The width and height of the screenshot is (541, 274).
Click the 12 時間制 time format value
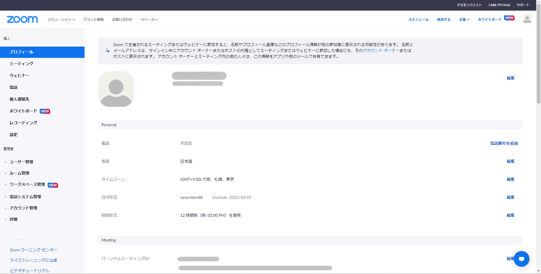[x=211, y=215]
